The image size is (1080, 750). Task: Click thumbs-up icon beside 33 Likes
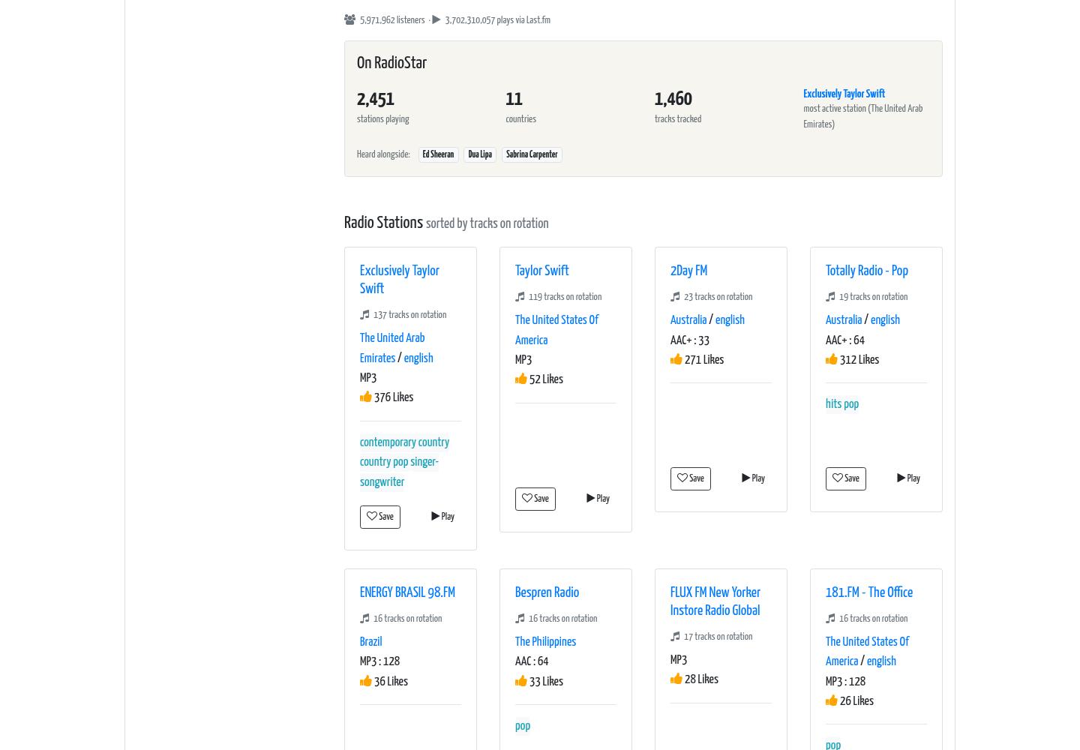pos(521,681)
